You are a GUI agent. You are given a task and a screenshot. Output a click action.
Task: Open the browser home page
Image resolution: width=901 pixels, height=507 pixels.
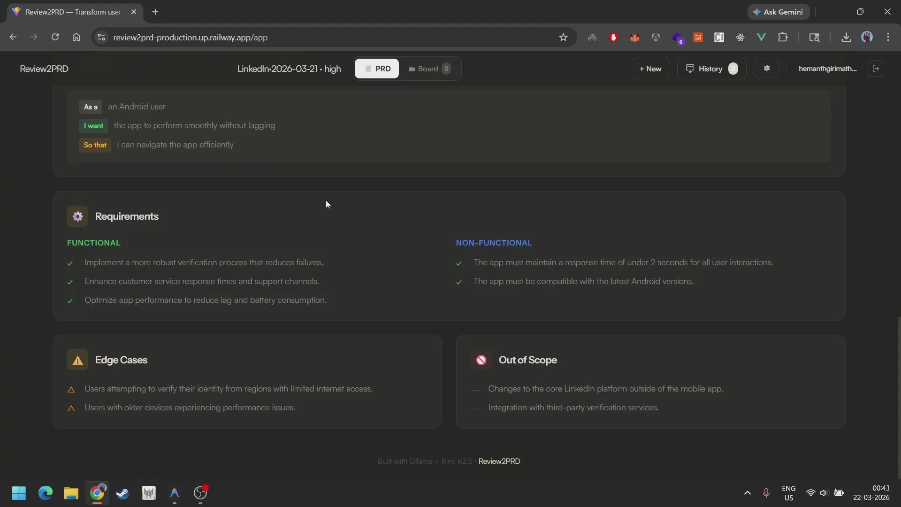[76, 37]
